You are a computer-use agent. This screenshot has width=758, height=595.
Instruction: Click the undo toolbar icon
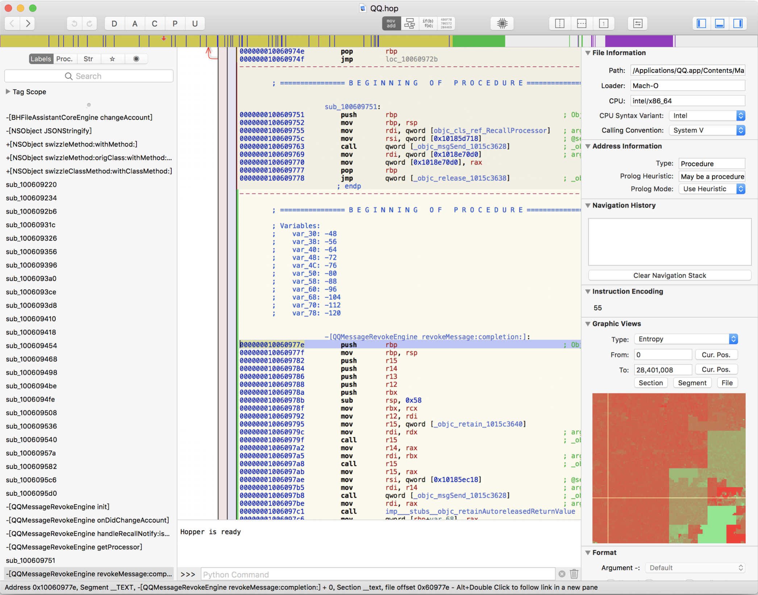tap(74, 24)
